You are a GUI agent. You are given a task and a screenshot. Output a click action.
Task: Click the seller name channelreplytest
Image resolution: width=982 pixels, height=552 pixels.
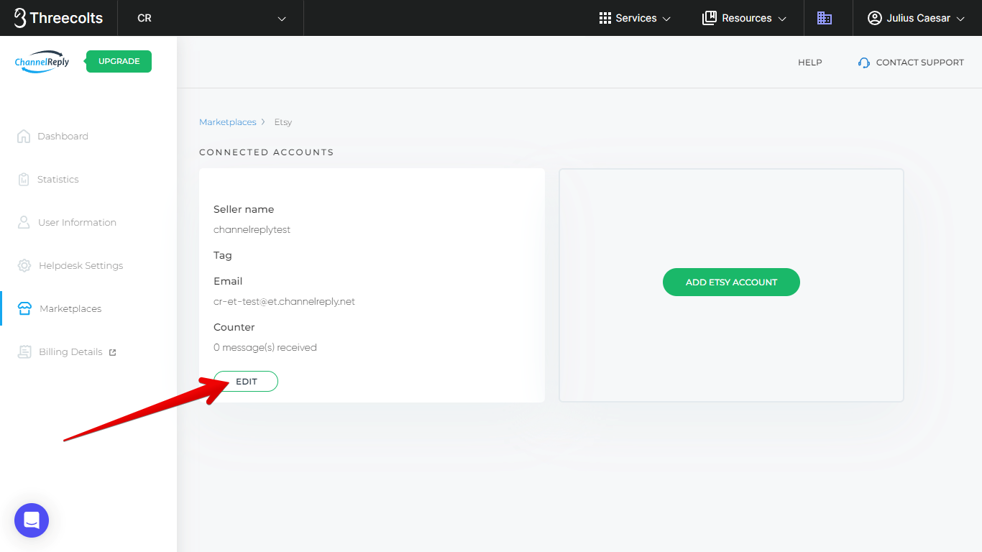coord(252,230)
